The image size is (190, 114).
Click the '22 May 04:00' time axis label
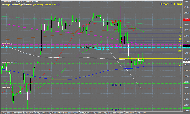107,113
